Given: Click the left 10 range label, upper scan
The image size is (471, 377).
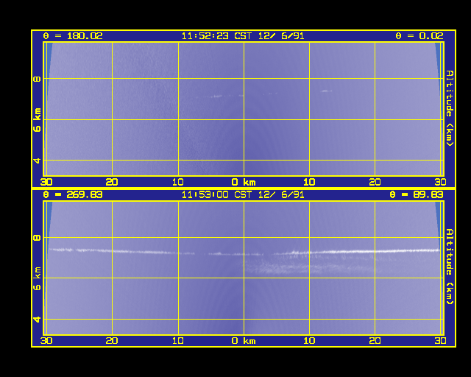Looking at the screenshot, I should tap(178, 182).
